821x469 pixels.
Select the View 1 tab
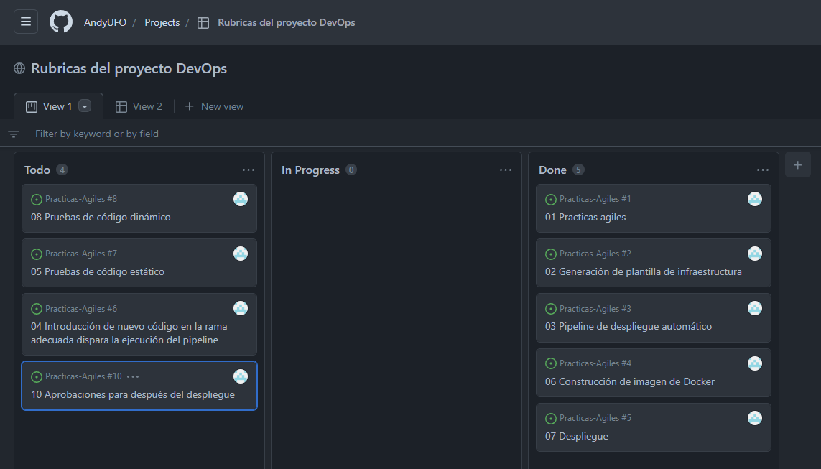(x=57, y=106)
